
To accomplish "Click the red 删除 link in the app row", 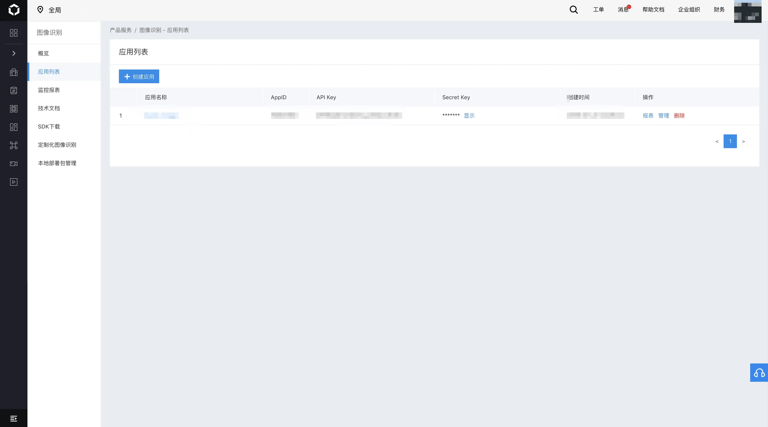I will [x=679, y=116].
